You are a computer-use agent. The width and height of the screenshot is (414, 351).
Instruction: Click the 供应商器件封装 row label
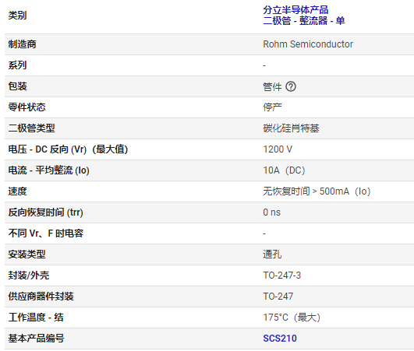pos(41,297)
